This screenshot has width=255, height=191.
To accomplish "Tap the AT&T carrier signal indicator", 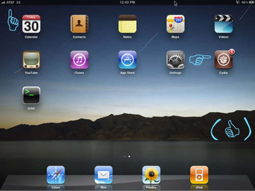I will click(10, 3).
